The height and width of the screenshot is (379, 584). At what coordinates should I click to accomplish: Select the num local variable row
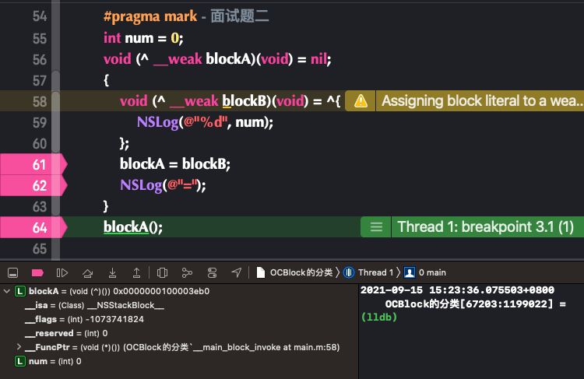[179, 361]
